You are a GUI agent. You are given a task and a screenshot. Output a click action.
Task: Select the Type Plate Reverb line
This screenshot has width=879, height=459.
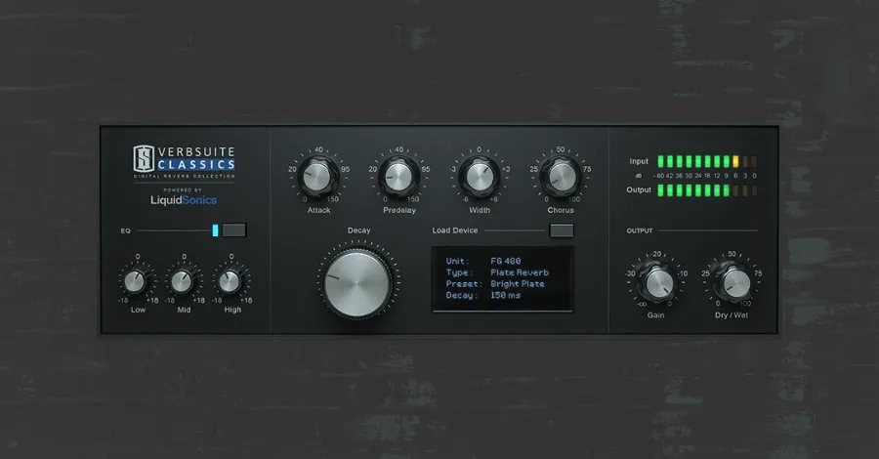497,272
